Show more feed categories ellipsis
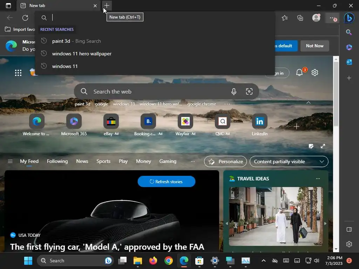The width and height of the screenshot is (359, 269). pos(193,161)
